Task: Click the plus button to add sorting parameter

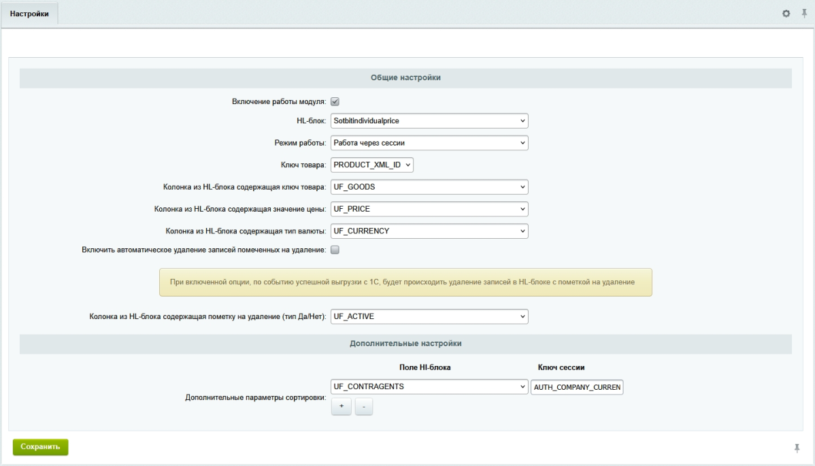Action: pos(342,406)
